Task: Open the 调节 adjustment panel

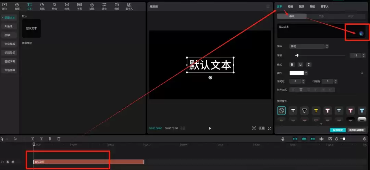Action: point(104,7)
